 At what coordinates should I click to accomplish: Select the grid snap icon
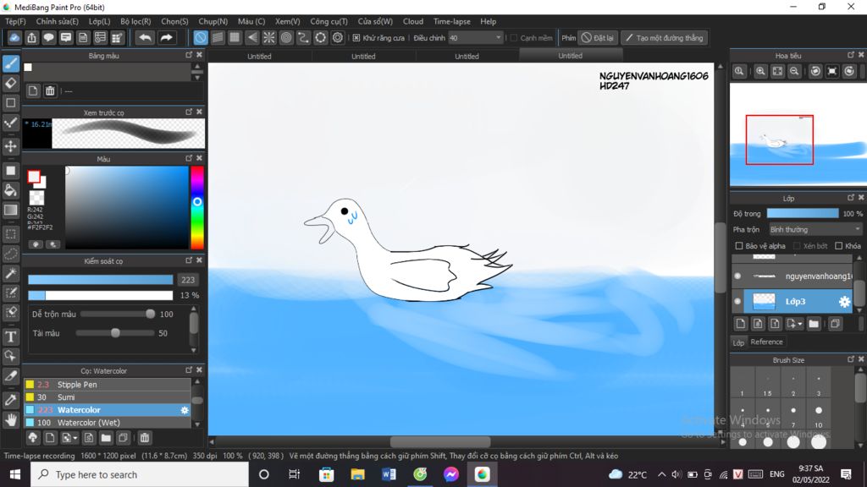pyautogui.click(x=235, y=37)
